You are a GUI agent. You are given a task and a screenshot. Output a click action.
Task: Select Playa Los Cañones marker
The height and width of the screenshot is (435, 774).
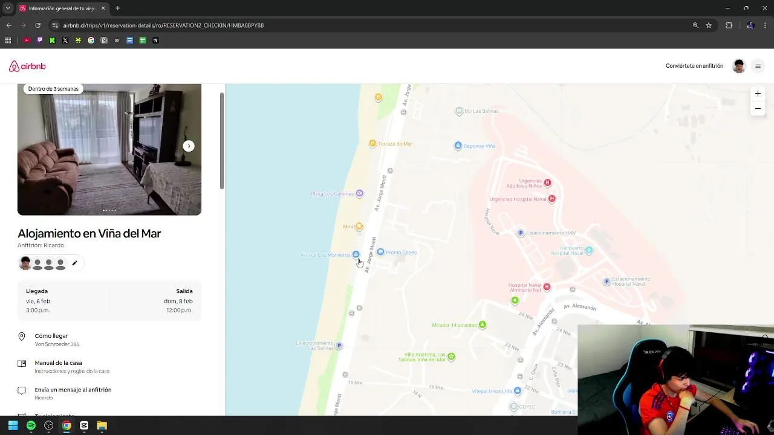pyautogui.click(x=359, y=193)
